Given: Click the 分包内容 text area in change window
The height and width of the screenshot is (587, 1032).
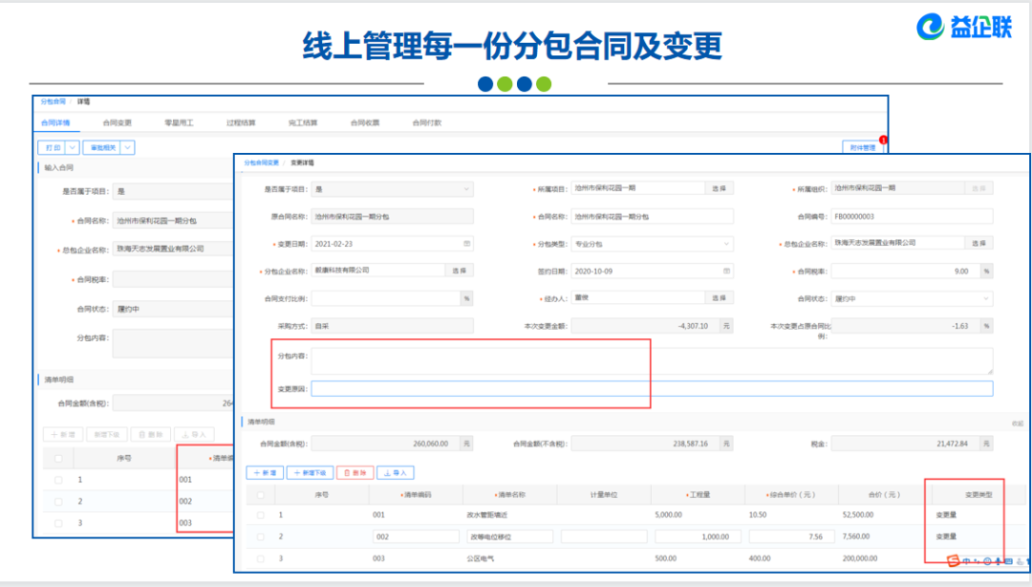Looking at the screenshot, I should (x=652, y=360).
